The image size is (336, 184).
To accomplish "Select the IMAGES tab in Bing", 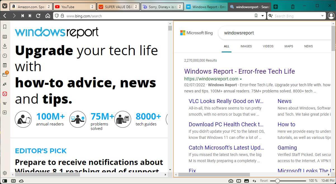I will (x=246, y=46).
